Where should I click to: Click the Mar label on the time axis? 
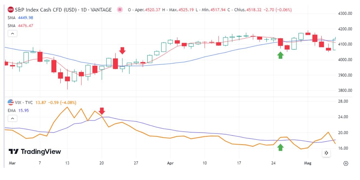point(12,163)
